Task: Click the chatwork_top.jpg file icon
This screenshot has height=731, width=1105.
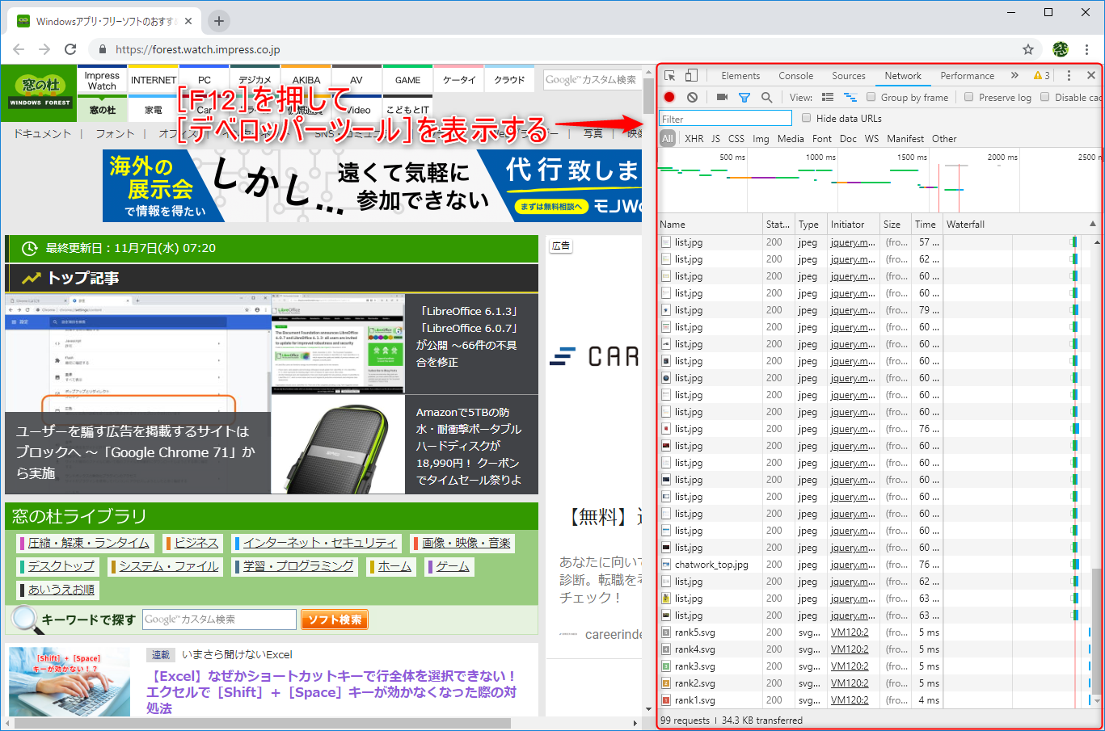Action: pyautogui.click(x=666, y=565)
